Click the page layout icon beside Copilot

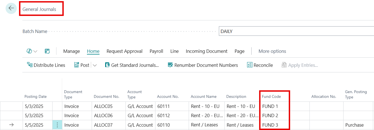[x=47, y=51]
